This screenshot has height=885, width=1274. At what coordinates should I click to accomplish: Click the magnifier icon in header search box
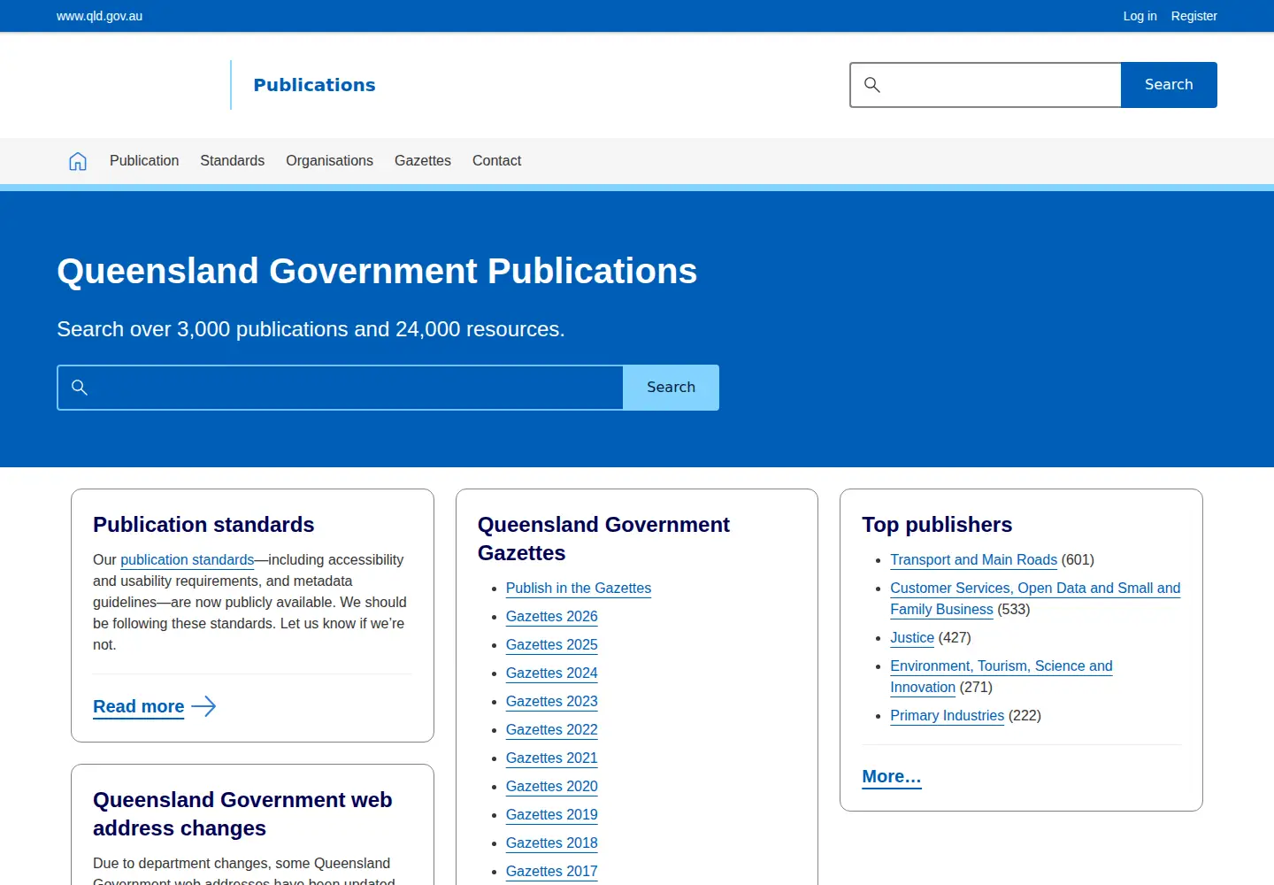coord(872,85)
